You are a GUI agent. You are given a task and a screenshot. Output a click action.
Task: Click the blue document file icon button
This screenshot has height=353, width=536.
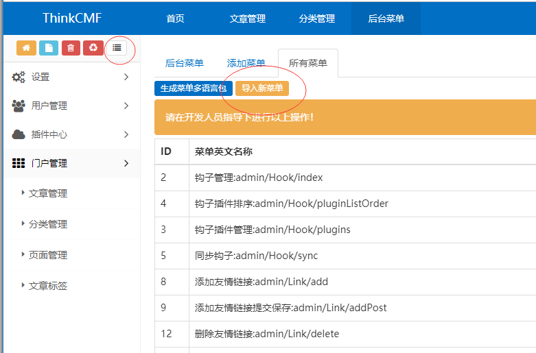[49, 48]
